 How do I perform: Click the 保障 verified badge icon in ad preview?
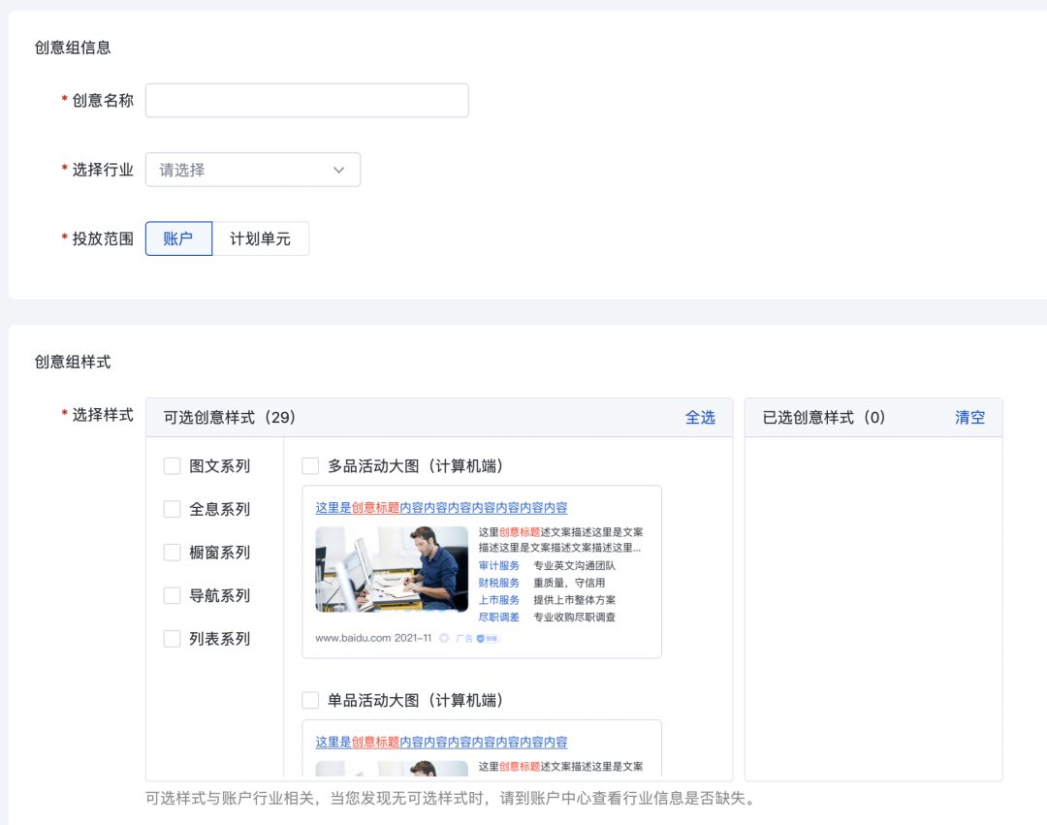click(482, 639)
